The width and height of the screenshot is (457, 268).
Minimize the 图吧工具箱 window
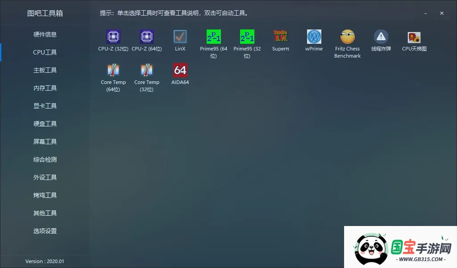tap(426, 13)
